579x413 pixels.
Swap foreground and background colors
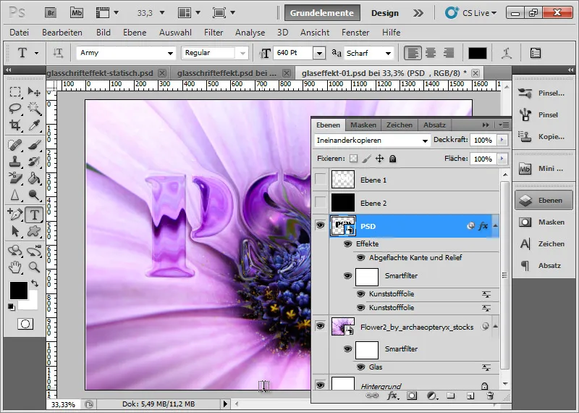click(35, 283)
